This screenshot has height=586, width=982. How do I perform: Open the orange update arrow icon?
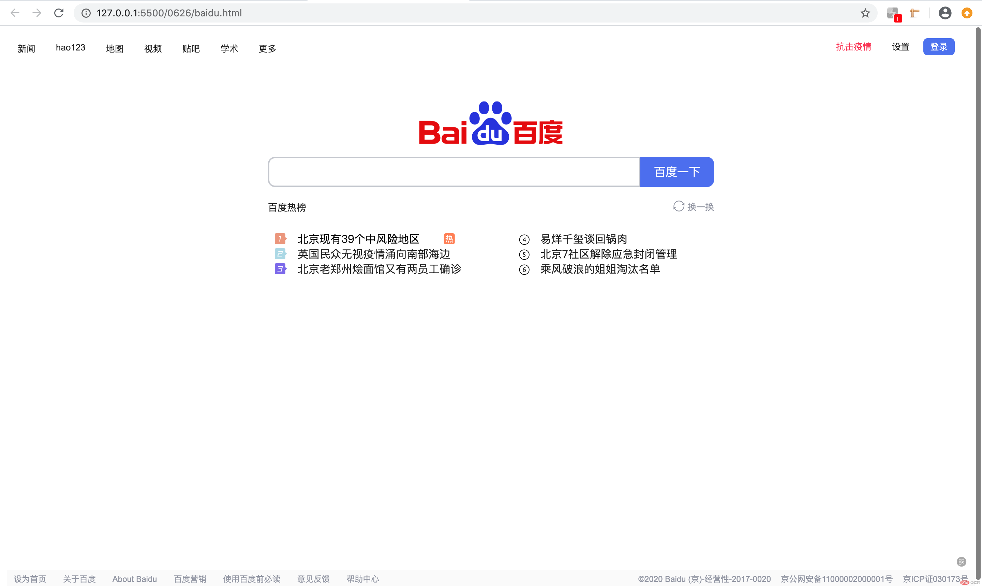click(967, 13)
